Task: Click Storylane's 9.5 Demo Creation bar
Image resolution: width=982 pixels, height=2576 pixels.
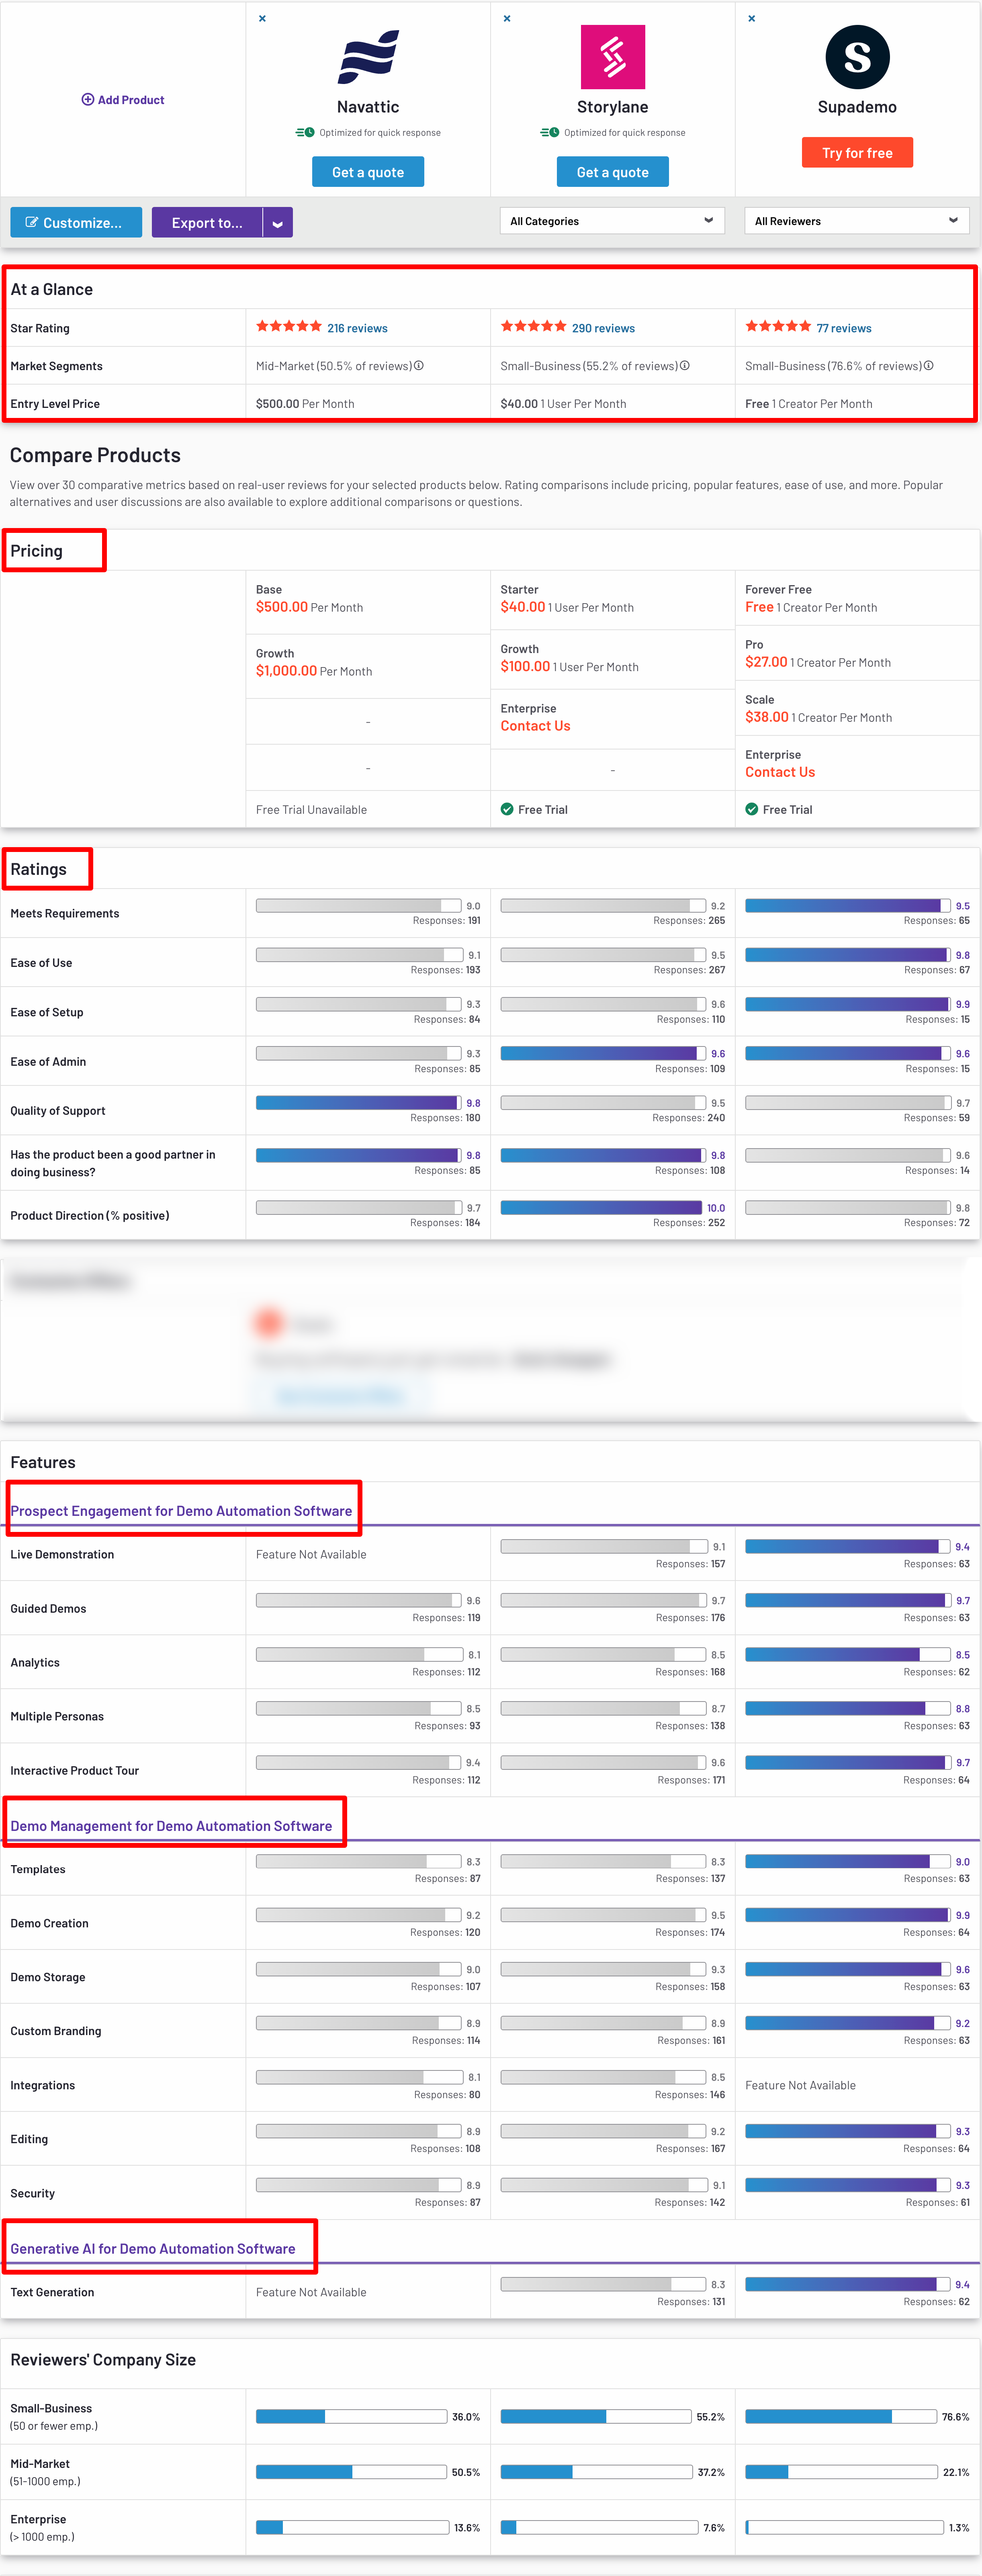Action: [603, 1915]
